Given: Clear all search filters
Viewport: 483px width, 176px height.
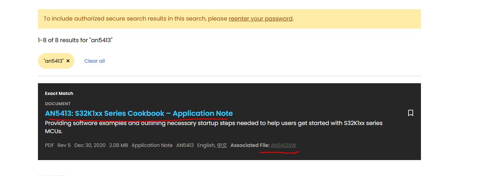Looking at the screenshot, I should click(94, 61).
